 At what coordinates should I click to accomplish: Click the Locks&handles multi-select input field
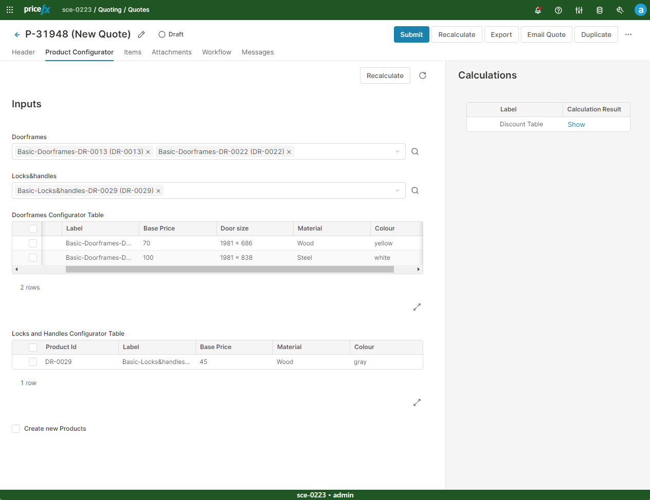[x=209, y=190]
